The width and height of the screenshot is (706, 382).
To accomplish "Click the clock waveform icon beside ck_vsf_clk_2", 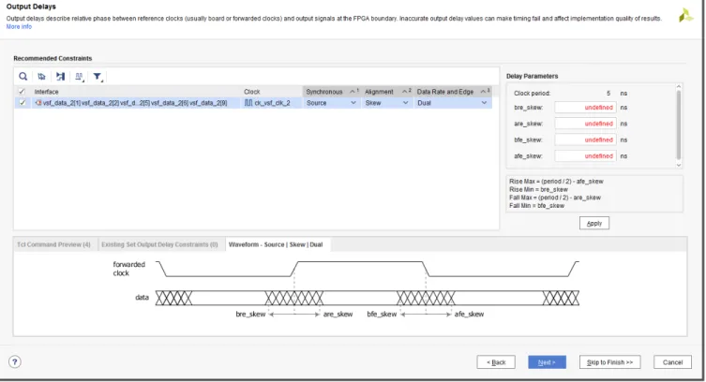I will pyautogui.click(x=248, y=103).
